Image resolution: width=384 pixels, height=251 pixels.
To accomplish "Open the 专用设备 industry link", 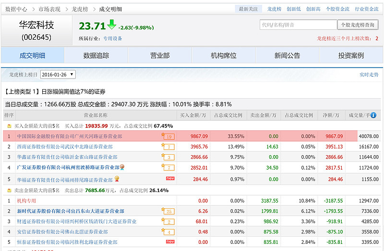I will click(x=112, y=38).
